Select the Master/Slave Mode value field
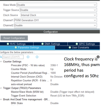101x106 pixels. click(72, 92)
